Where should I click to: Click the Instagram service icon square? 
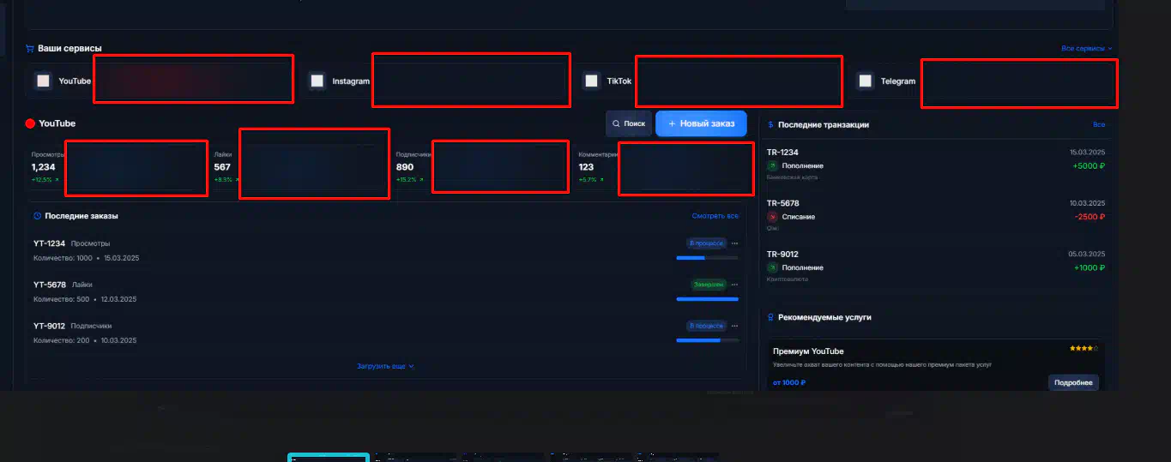point(317,81)
